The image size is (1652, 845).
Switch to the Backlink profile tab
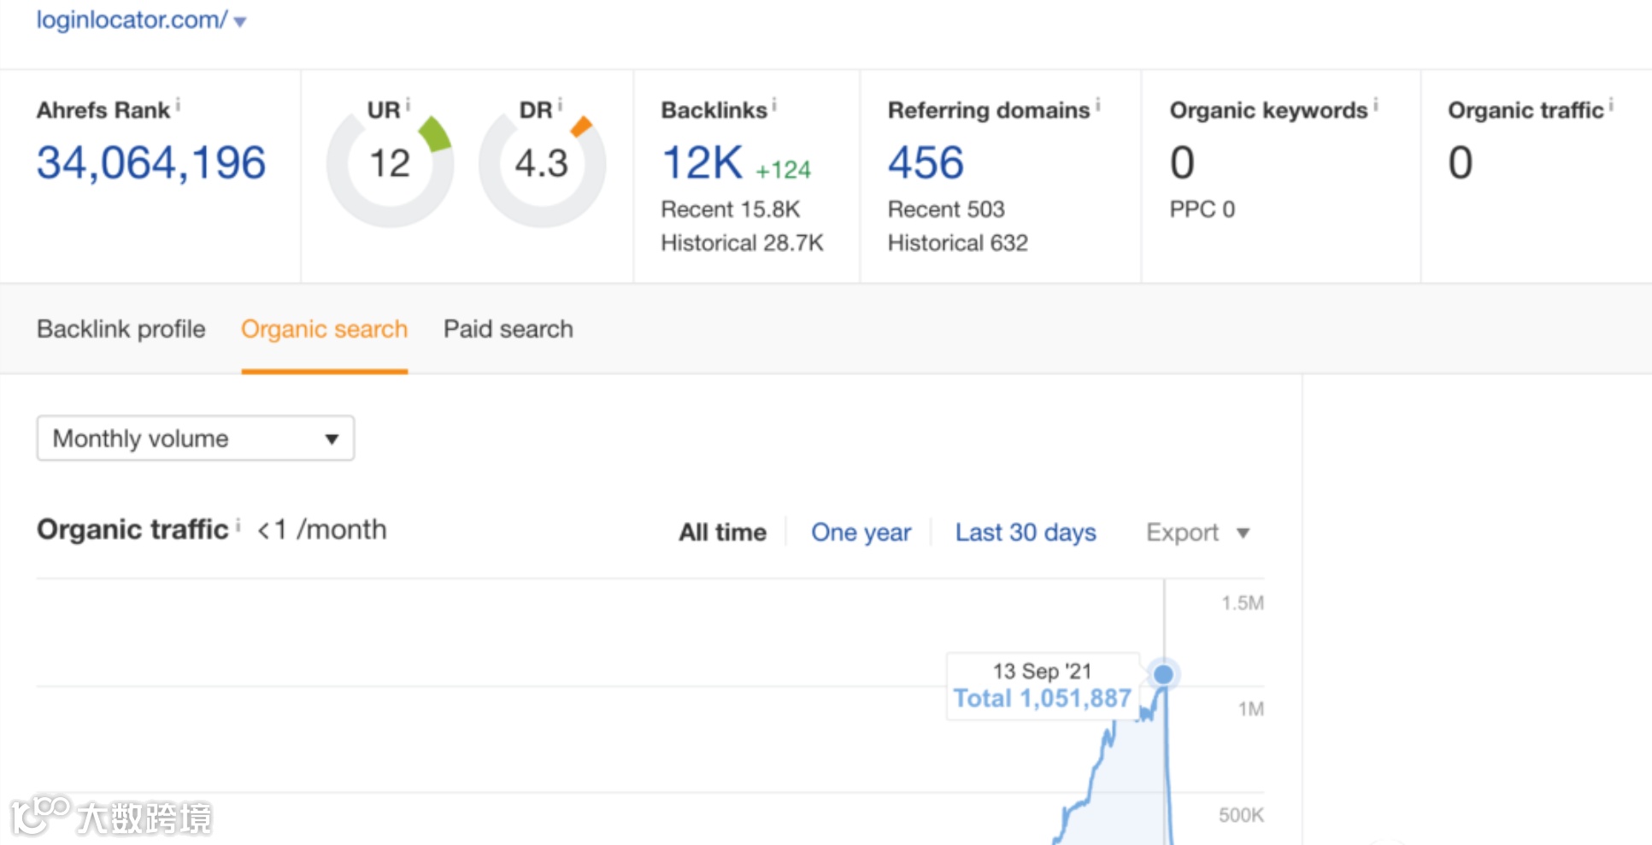pos(121,329)
